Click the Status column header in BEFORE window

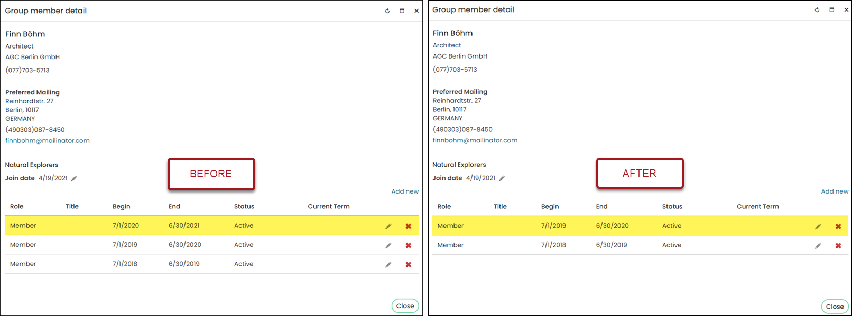coord(244,207)
